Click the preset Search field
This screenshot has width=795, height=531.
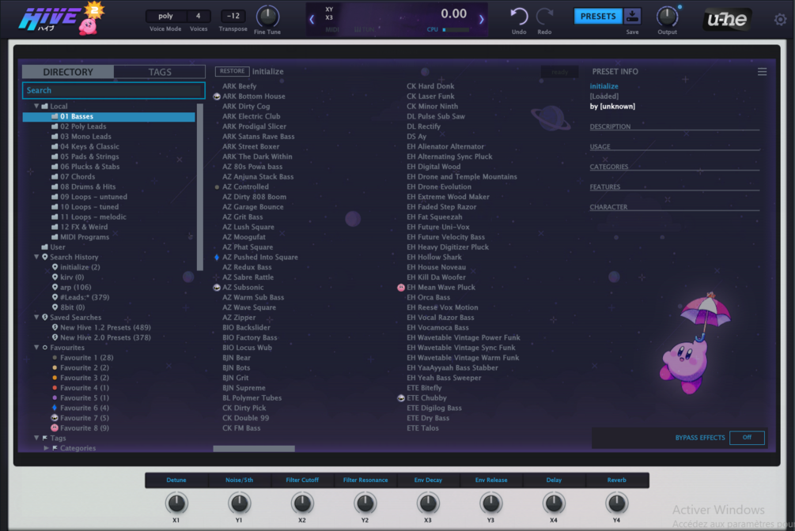(114, 90)
